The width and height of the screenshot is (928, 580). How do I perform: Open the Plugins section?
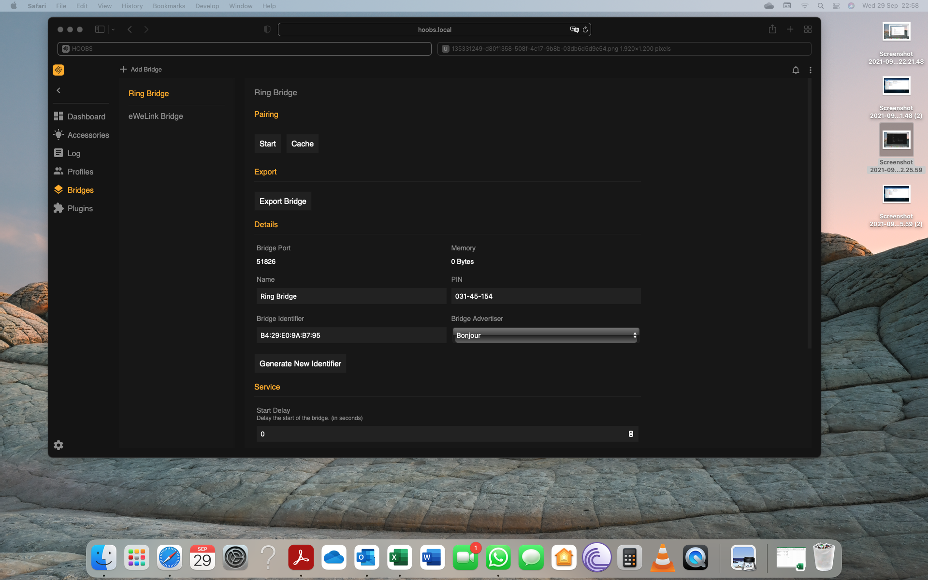click(x=79, y=208)
